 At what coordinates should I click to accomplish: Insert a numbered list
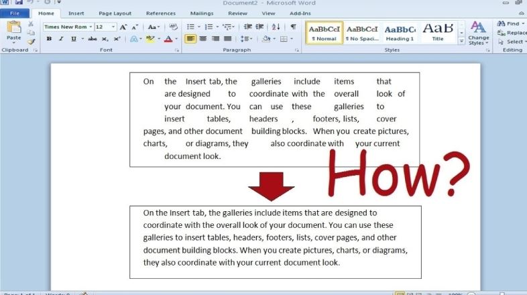click(209, 27)
